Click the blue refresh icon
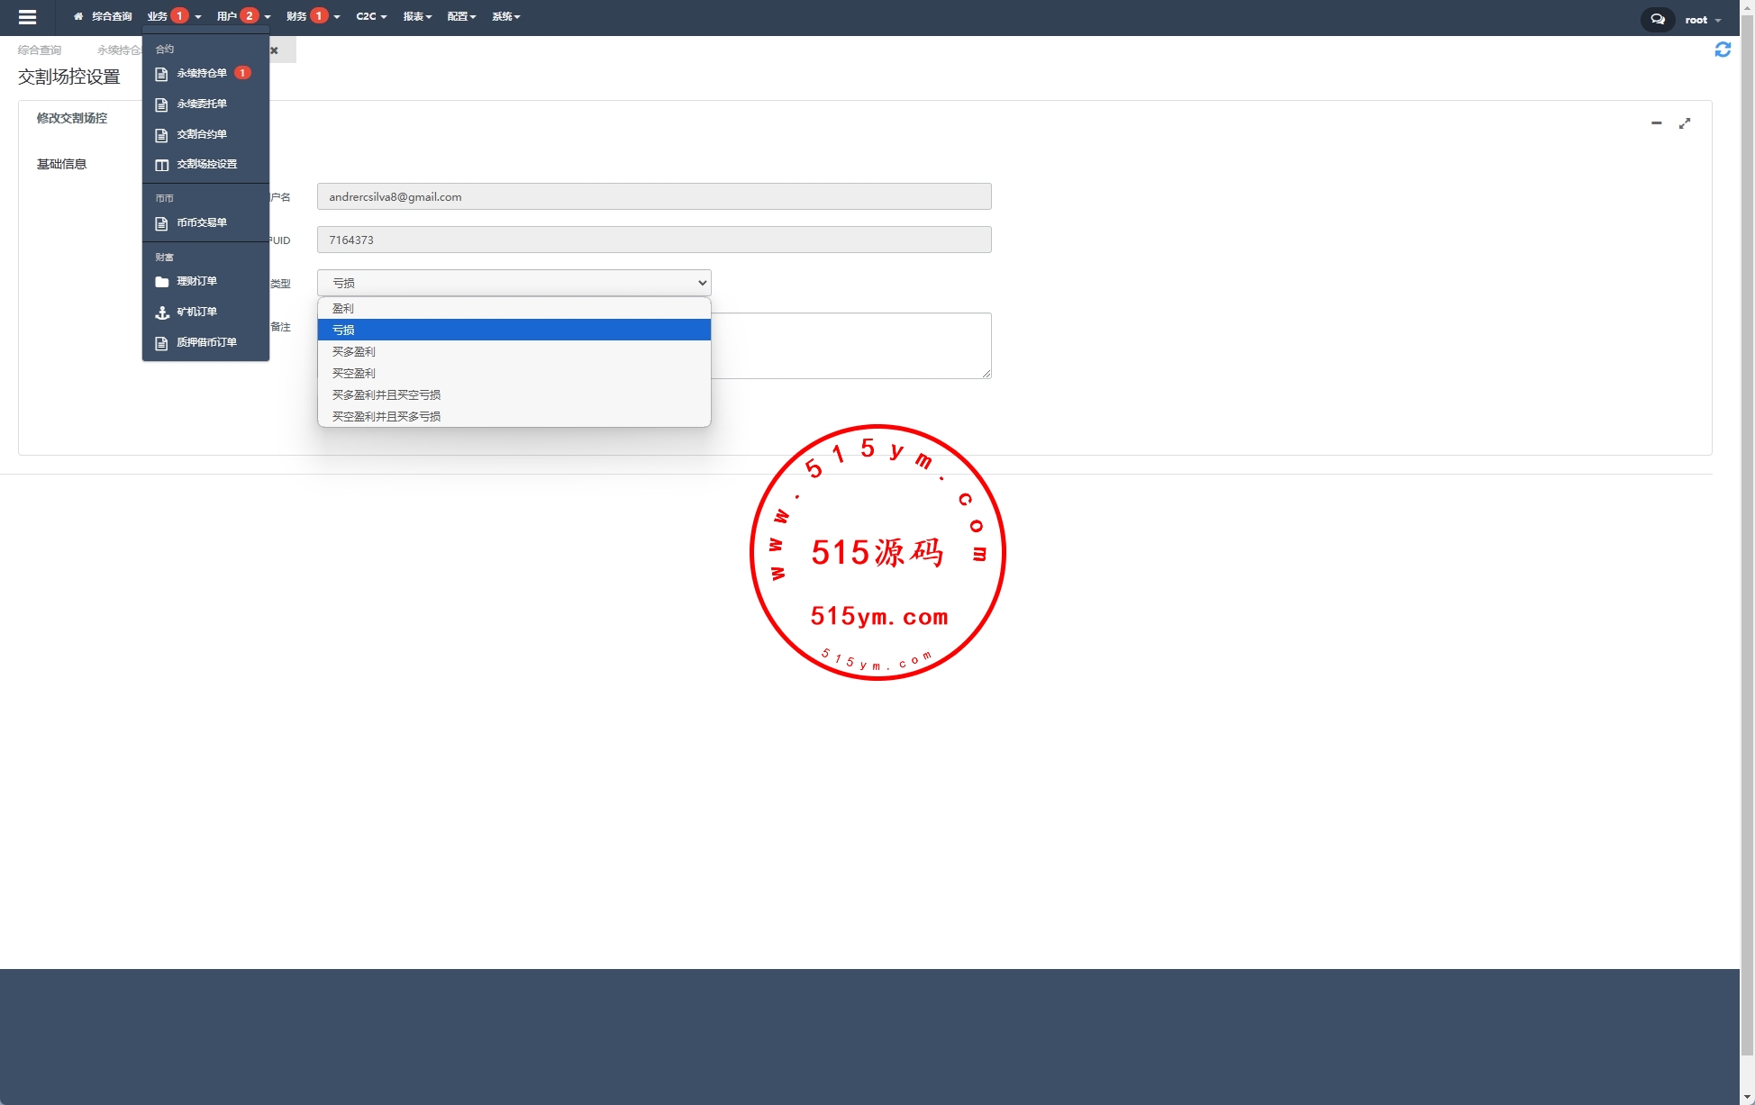 point(1722,50)
